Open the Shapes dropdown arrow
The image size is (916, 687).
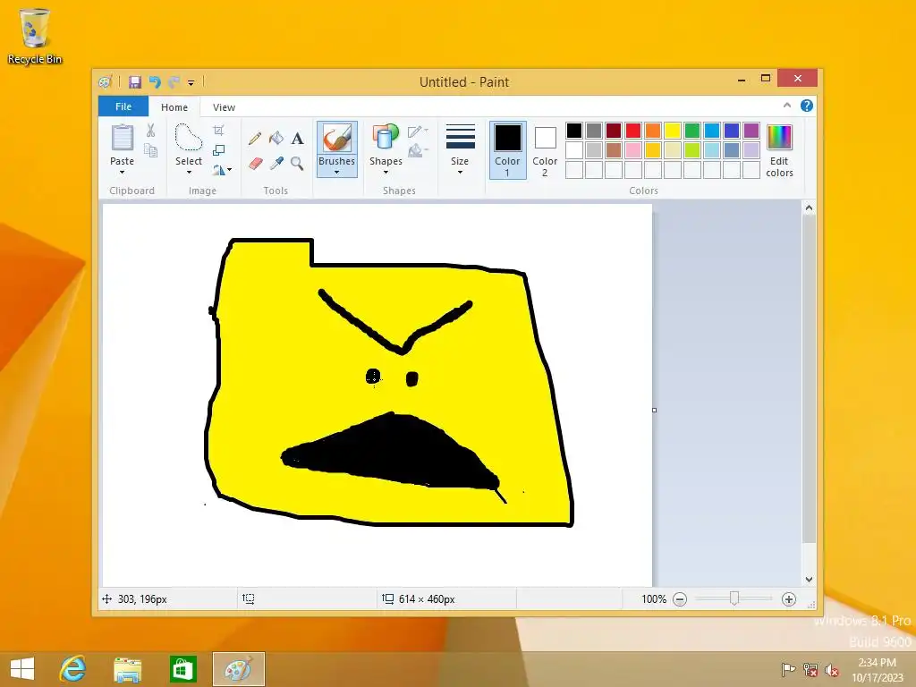click(x=386, y=173)
